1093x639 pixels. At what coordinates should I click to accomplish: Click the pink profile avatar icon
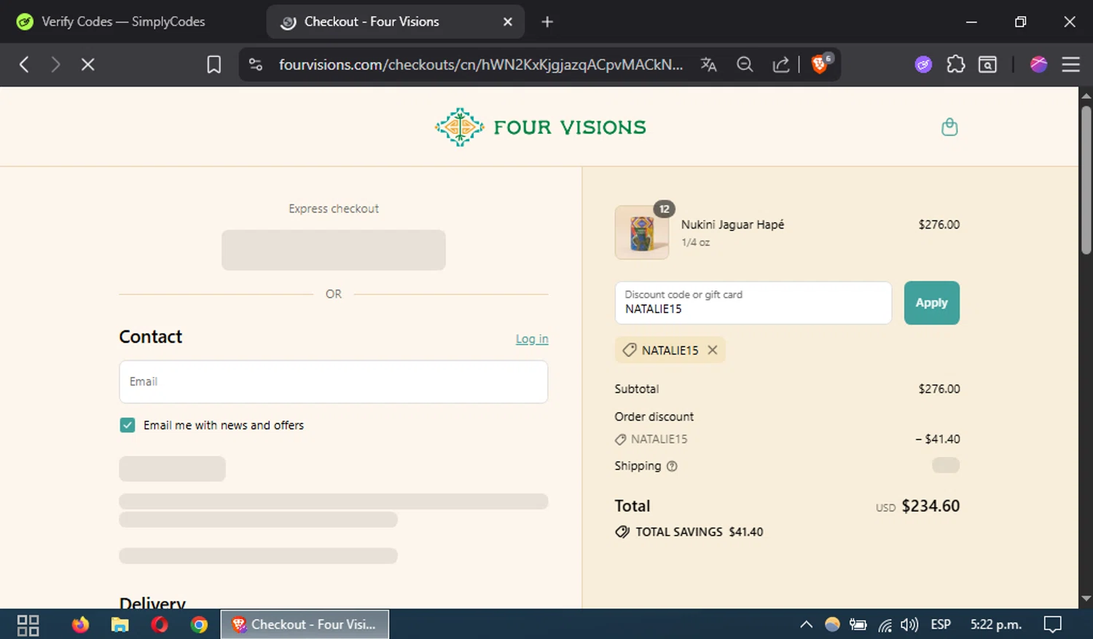pos(1038,65)
